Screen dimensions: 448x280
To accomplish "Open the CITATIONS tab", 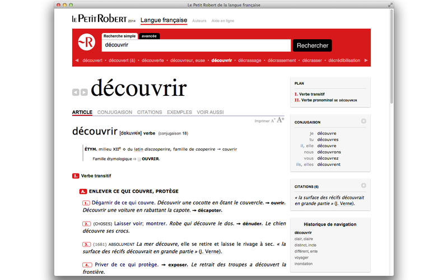I will (x=150, y=113).
